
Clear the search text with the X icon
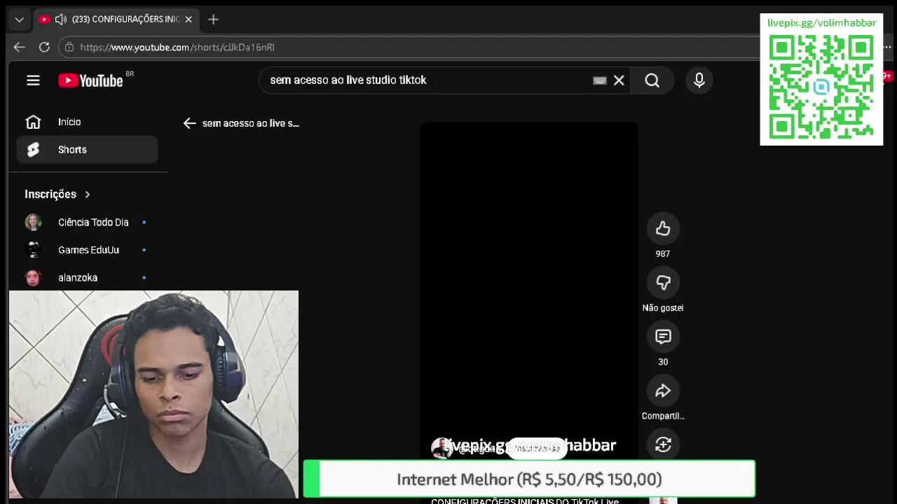click(619, 80)
